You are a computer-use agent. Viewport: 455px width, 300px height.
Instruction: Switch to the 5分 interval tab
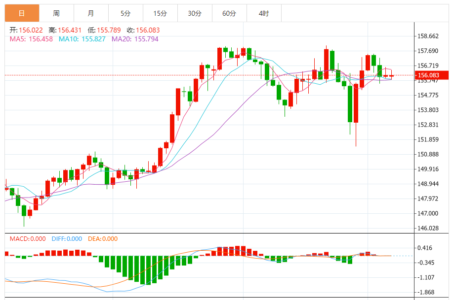coord(125,13)
